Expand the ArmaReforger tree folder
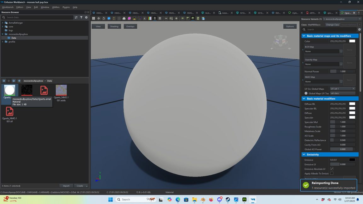Viewport: 363px width, 204px height. coord(3,23)
